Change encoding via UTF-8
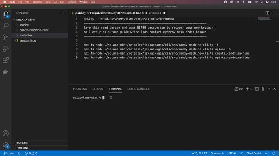Viewport: 279px width, 156px height. click(231, 153)
